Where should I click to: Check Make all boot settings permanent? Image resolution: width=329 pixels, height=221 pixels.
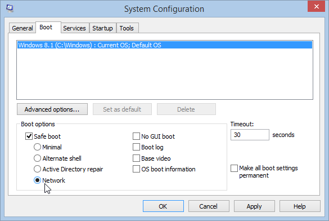(234, 168)
